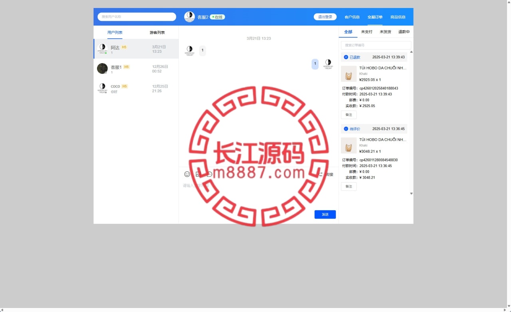Screen dimensions: 511x312
Task: Click order number cp426011280084548830
Action: 378,160
